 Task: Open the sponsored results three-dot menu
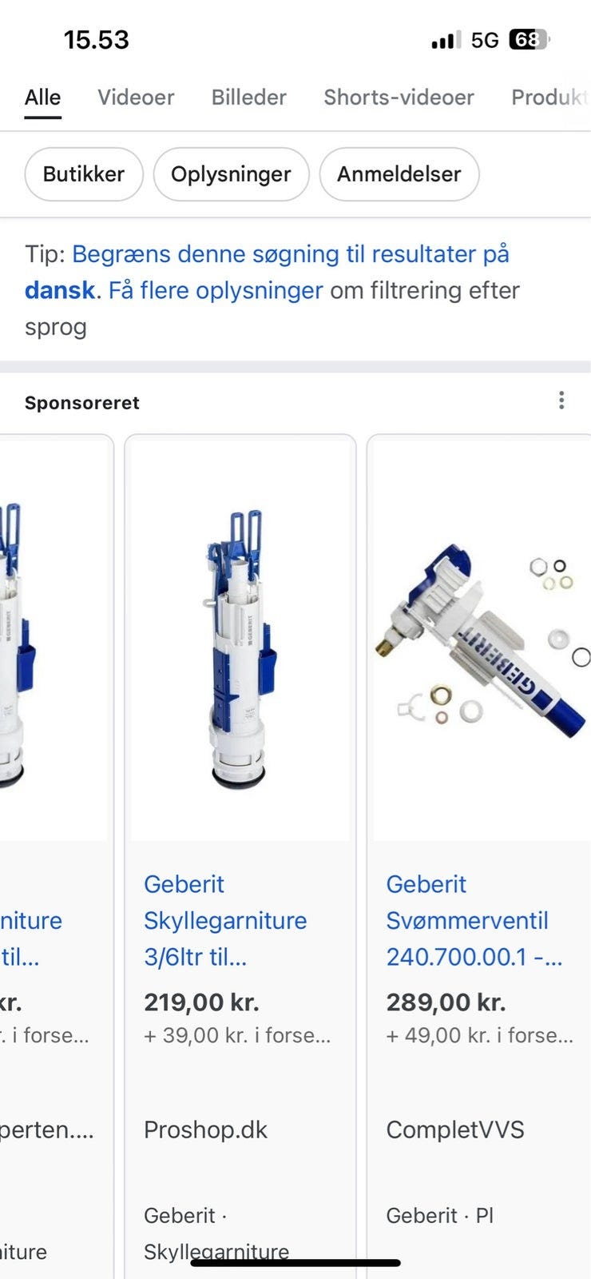click(561, 400)
